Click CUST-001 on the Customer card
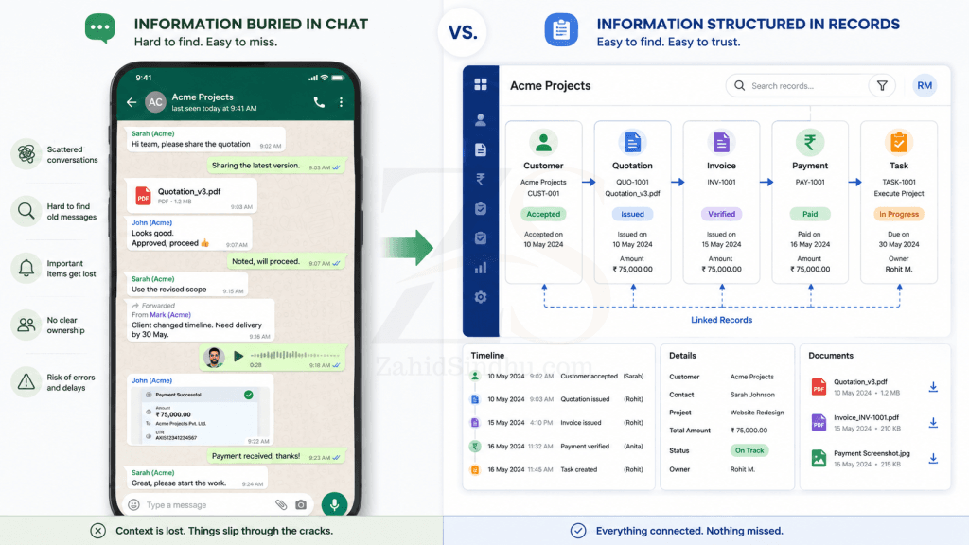969x545 pixels. pos(543,193)
